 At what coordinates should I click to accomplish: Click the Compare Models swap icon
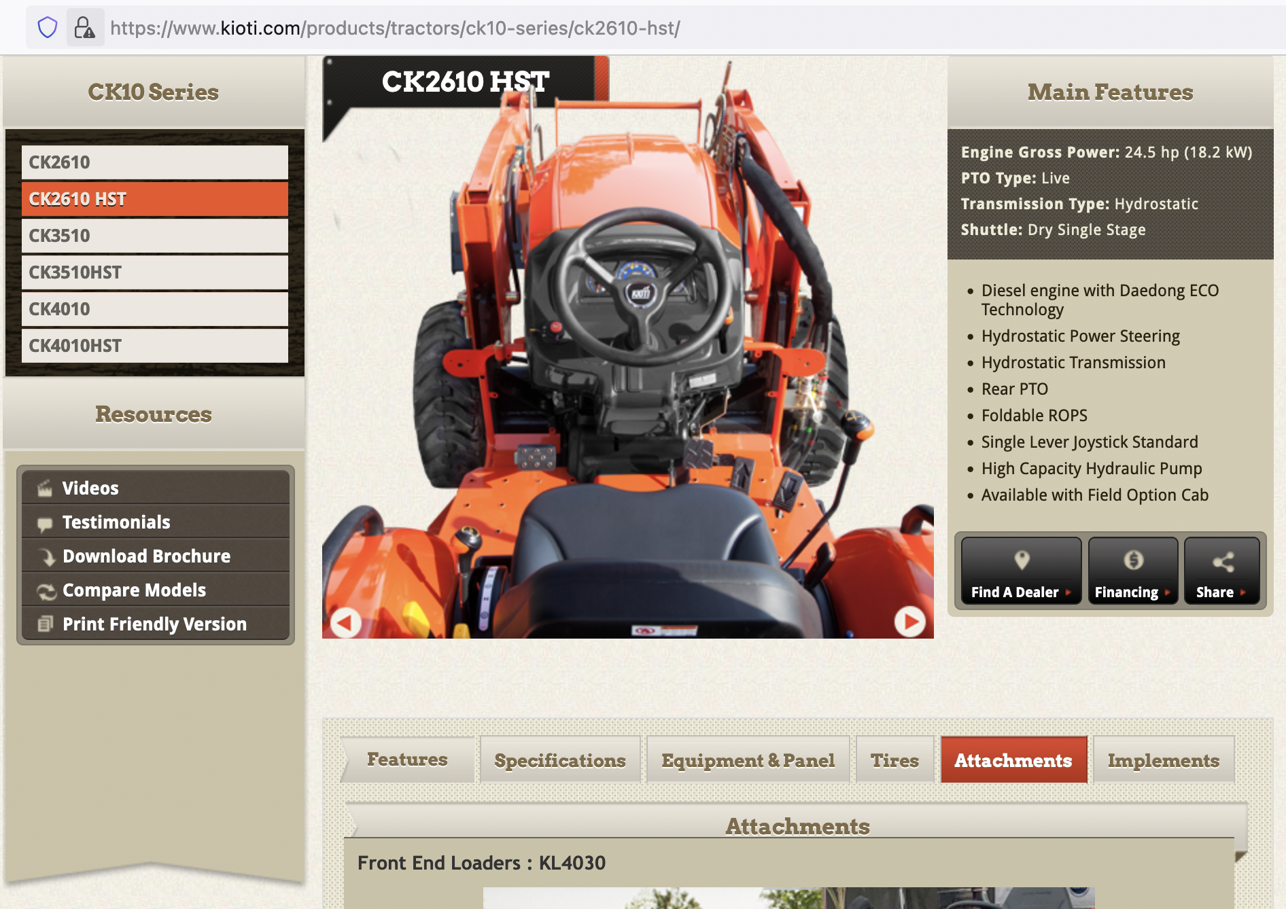coord(46,592)
